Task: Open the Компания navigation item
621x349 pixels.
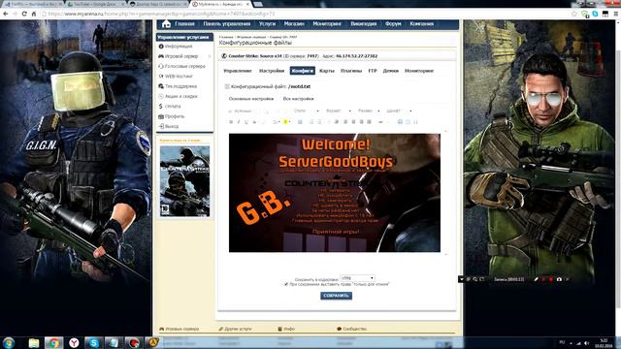Action: coord(421,24)
